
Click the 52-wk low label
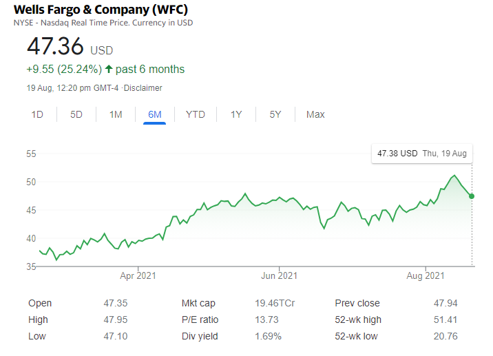pos(356,336)
